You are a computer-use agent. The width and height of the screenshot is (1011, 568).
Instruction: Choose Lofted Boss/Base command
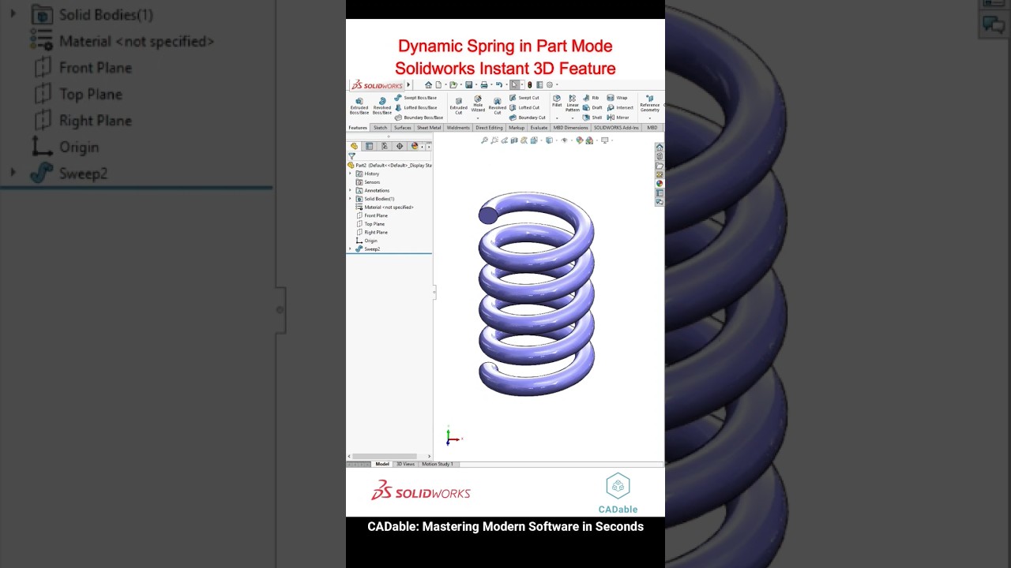pyautogui.click(x=415, y=108)
